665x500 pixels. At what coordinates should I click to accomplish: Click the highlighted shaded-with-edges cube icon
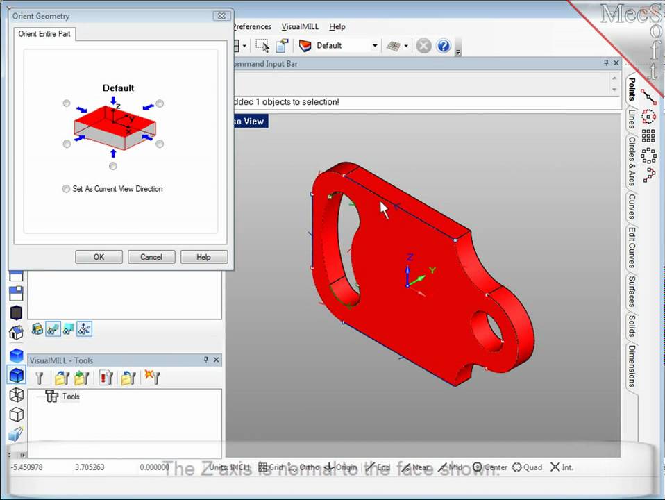click(x=16, y=375)
